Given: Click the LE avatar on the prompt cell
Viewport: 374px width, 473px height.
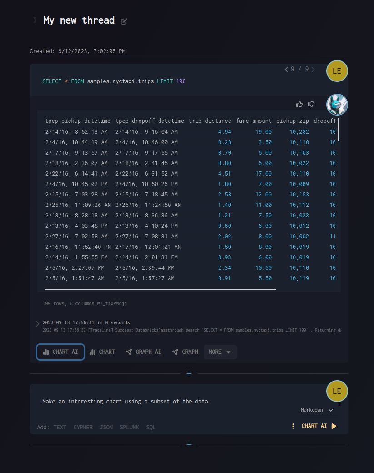Looking at the screenshot, I should click(x=337, y=391).
